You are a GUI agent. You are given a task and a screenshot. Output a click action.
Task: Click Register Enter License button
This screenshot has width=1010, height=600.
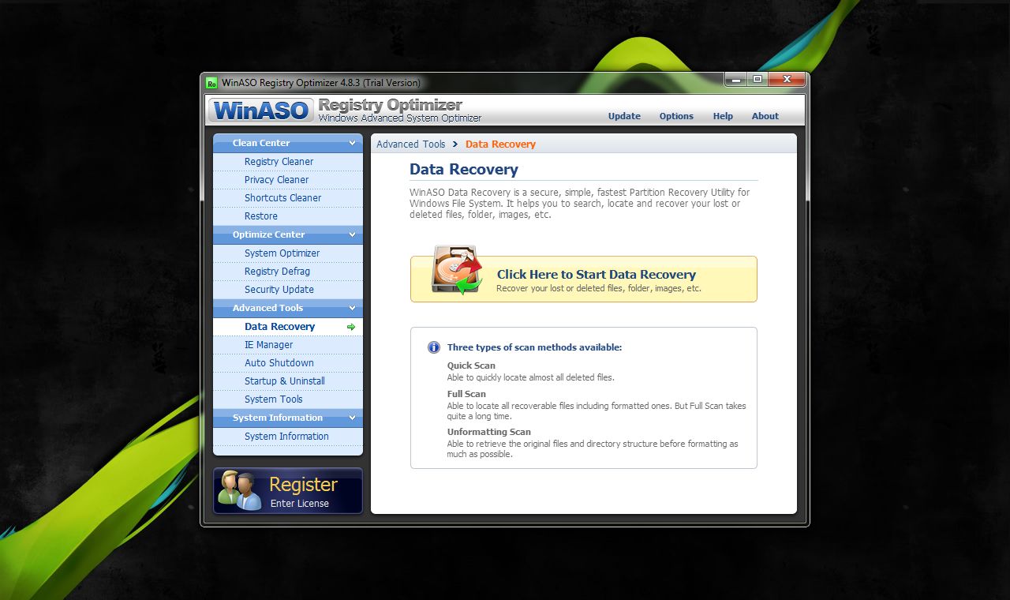(288, 491)
